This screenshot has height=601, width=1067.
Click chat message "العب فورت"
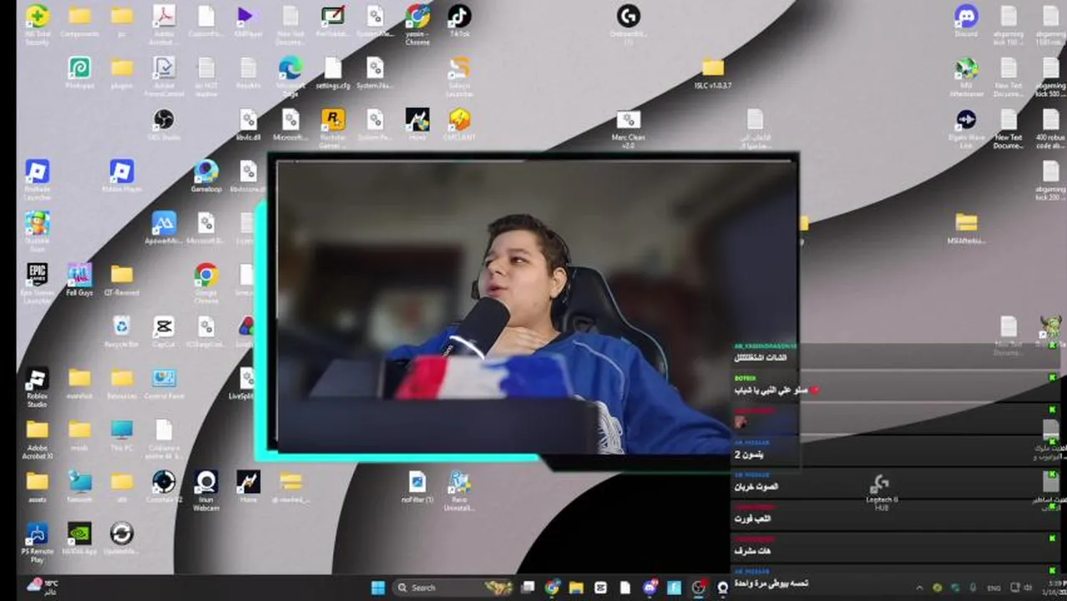tap(751, 519)
